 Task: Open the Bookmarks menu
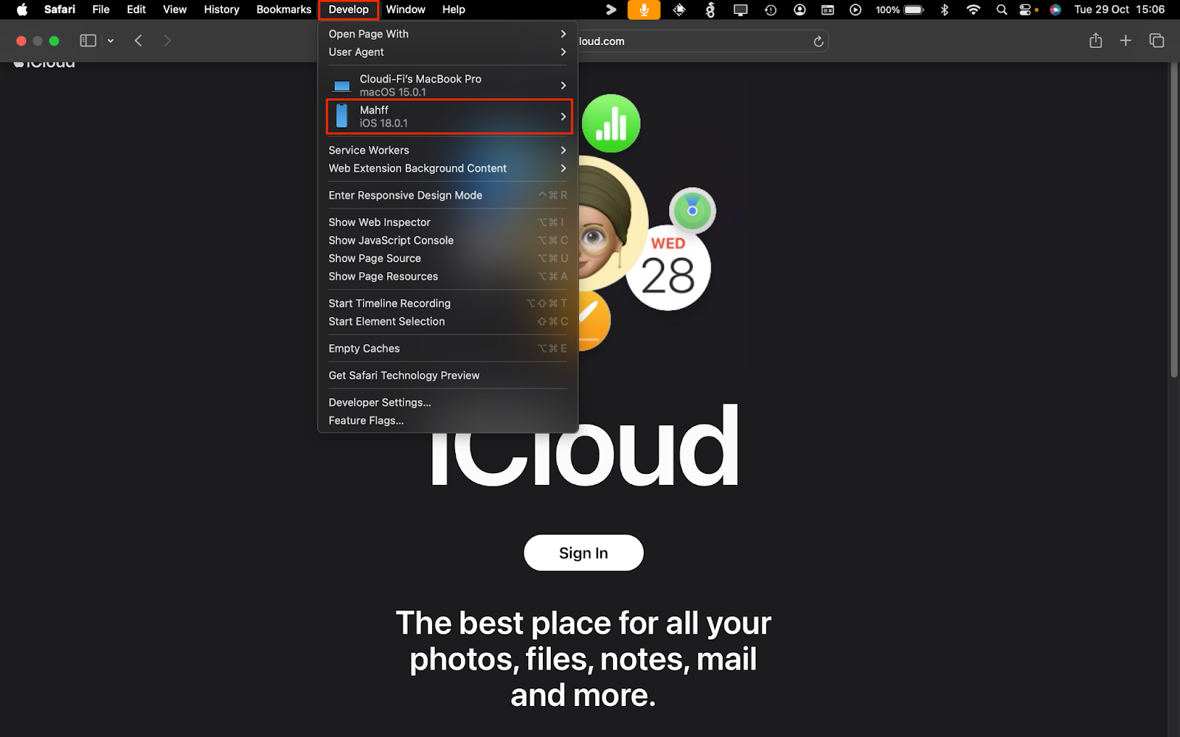(x=283, y=10)
